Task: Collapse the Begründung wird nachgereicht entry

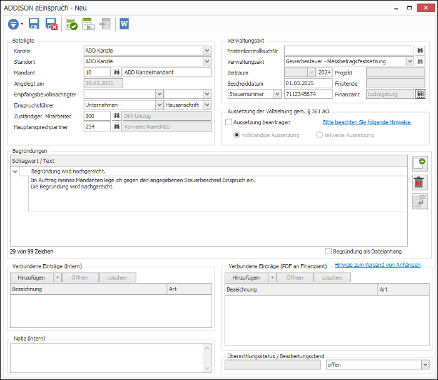Action: pos(16,172)
